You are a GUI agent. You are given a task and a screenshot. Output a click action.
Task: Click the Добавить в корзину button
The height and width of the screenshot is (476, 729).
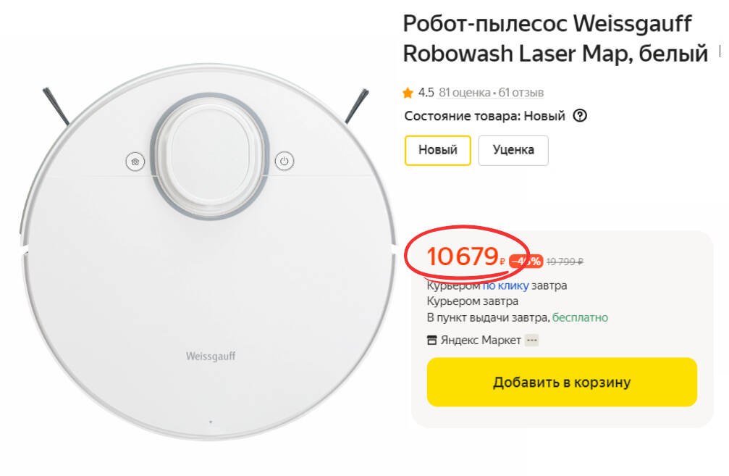[562, 382]
